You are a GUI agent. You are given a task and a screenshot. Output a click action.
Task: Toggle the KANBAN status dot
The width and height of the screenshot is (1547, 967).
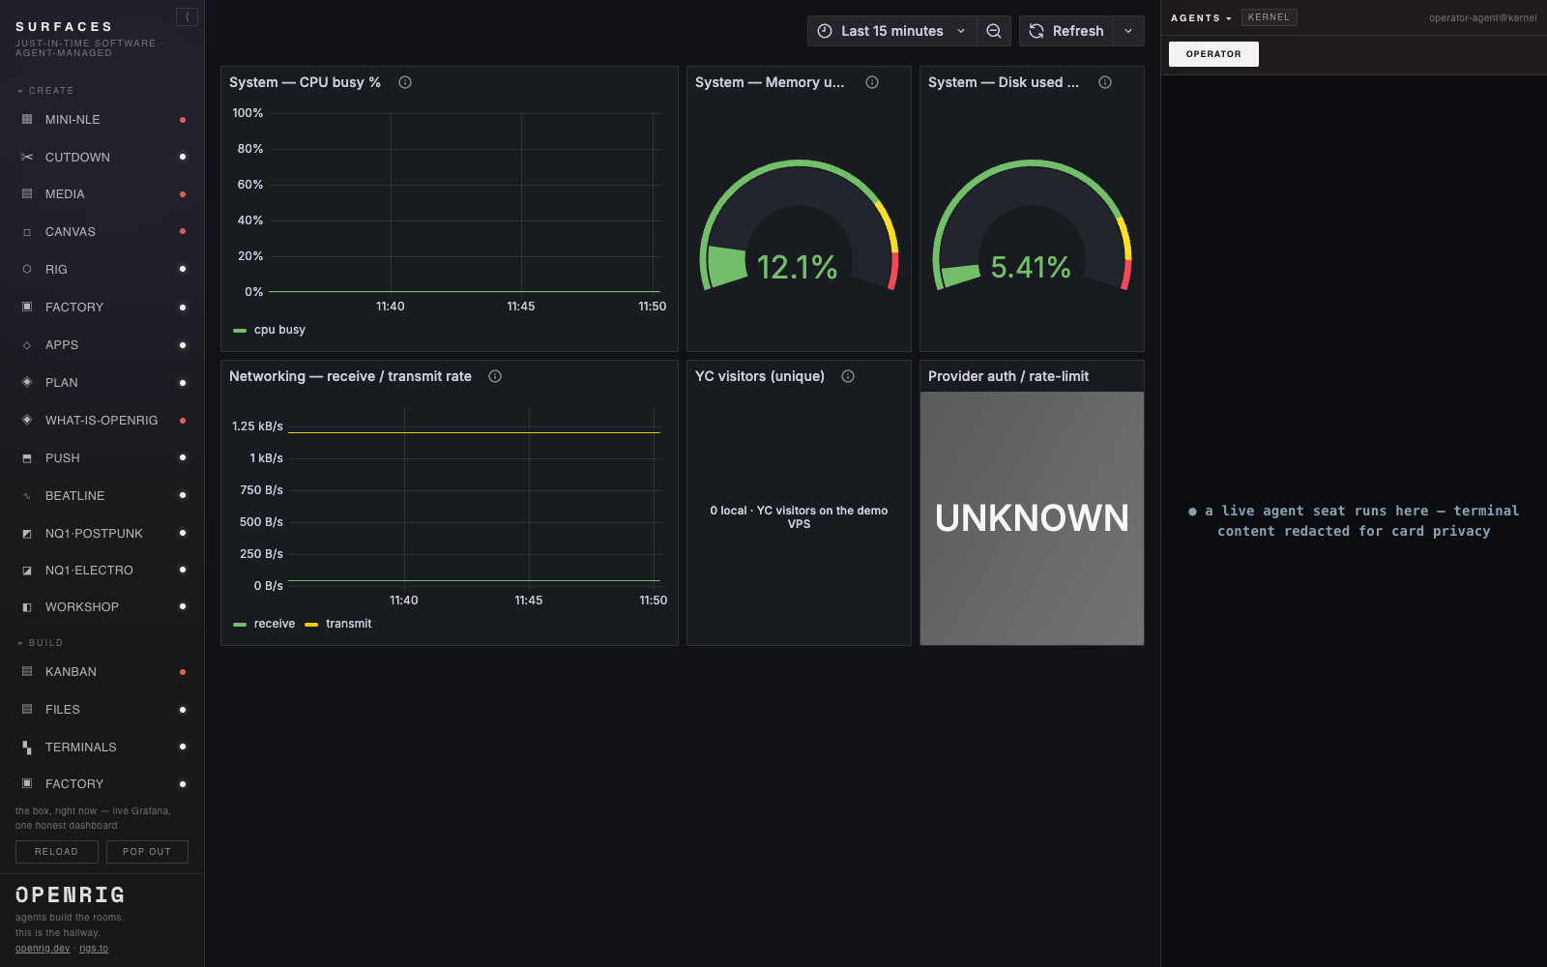(x=183, y=672)
